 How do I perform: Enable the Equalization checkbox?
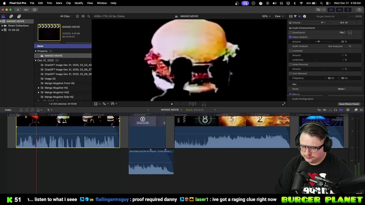(x=290, y=32)
